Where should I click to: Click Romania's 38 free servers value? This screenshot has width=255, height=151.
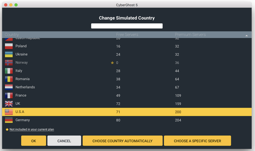pos(118,79)
